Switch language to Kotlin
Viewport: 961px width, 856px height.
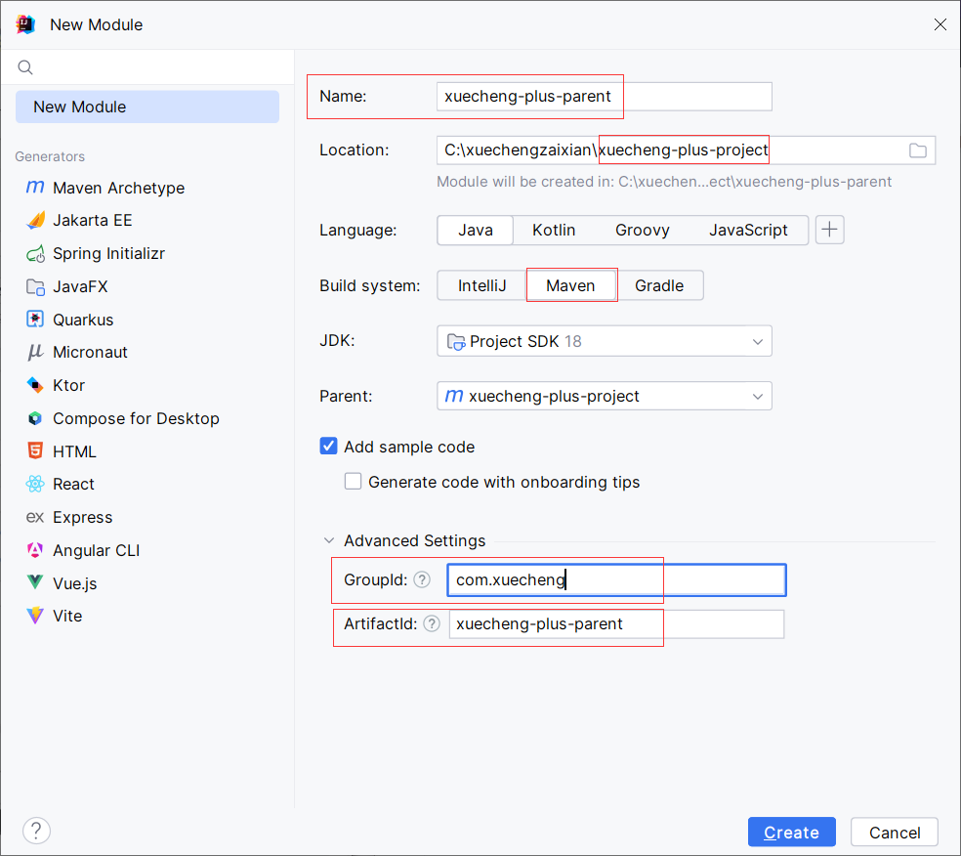[554, 230]
